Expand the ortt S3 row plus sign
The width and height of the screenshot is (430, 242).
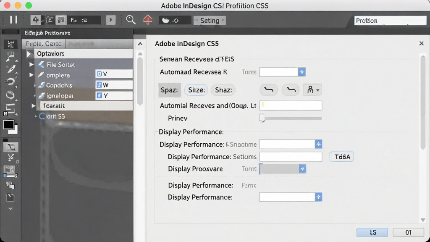[x=35, y=116]
